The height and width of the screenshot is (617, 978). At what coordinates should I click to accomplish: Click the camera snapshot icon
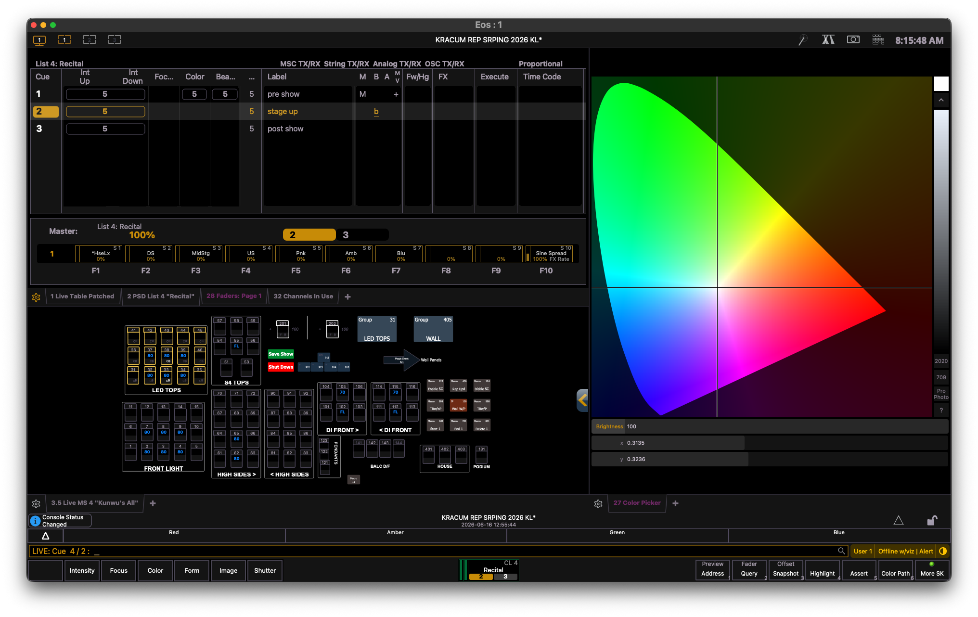[x=853, y=40]
